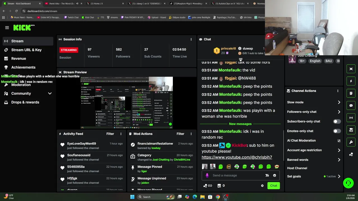This screenshot has width=358, height=201.
Task: Open the Kick Chat bookmark
Action: tap(88, 17)
